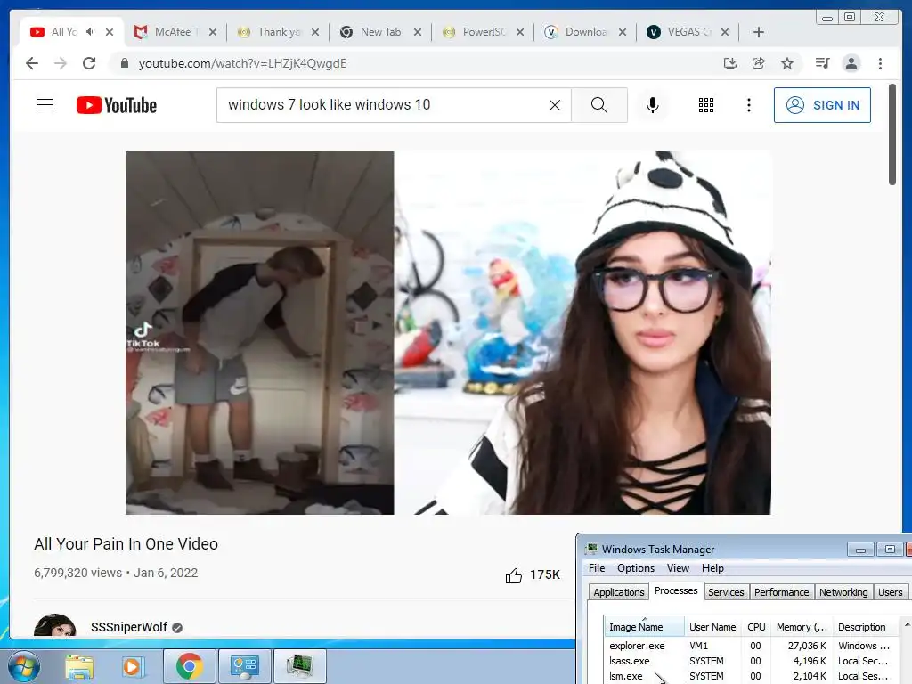Screen dimensions: 912x684
Task: Click the Task Manager taskbar icon
Action: 299,666
